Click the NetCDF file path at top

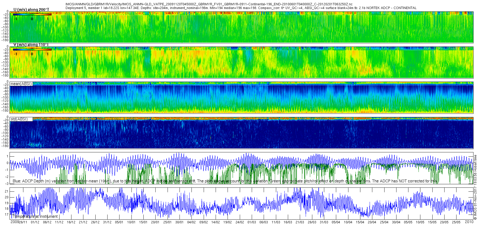tap(209, 4)
